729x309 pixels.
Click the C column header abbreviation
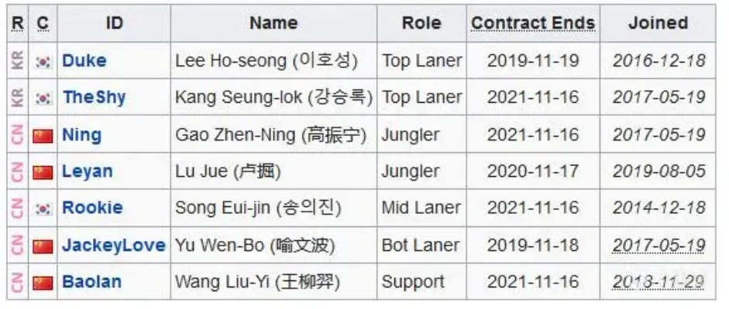click(43, 23)
